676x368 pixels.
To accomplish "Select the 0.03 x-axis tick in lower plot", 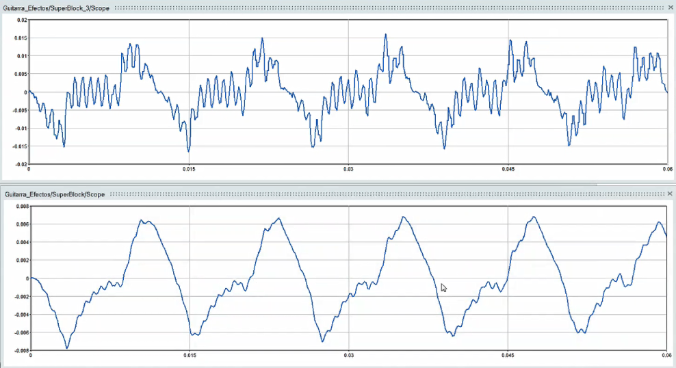I will (348, 356).
